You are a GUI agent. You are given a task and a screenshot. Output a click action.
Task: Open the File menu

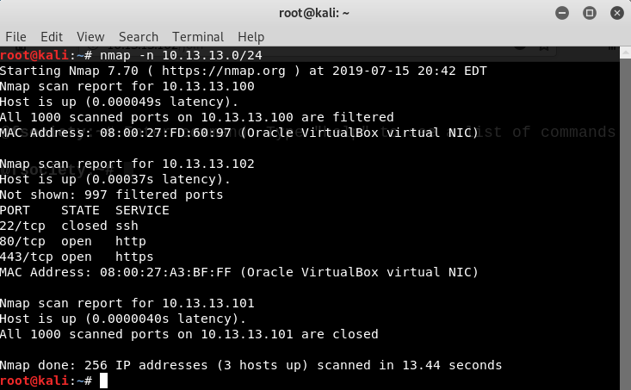click(15, 37)
